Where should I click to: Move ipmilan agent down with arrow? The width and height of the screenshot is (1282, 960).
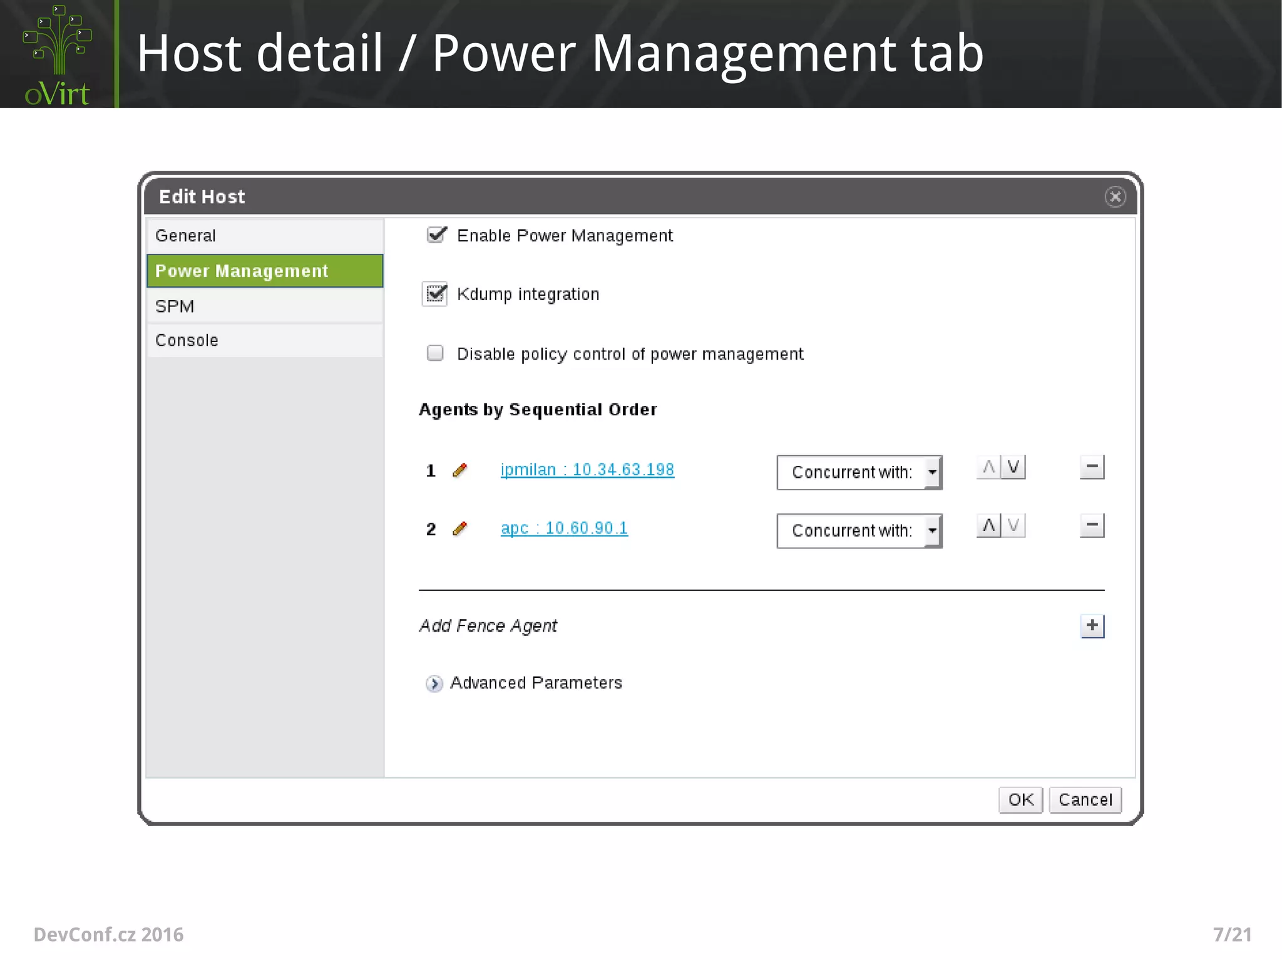[x=1013, y=467]
